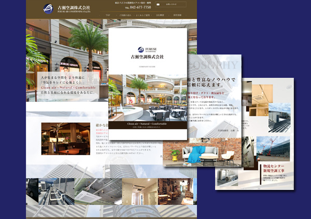Click the 古瀬空調株式会社 company name in the header
The height and width of the screenshot is (219, 311).
pyautogui.click(x=74, y=8)
